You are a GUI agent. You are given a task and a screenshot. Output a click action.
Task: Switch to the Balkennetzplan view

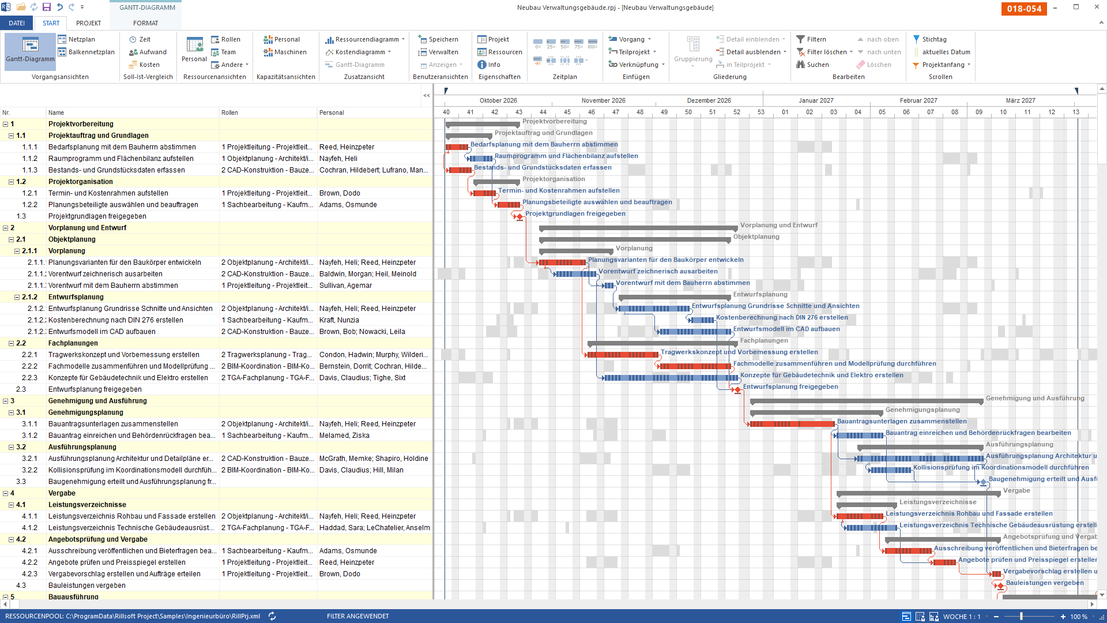pyautogui.click(x=86, y=52)
